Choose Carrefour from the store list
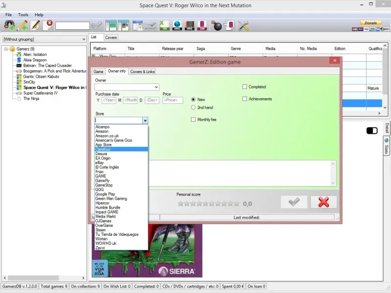391x293 pixels. (121, 149)
